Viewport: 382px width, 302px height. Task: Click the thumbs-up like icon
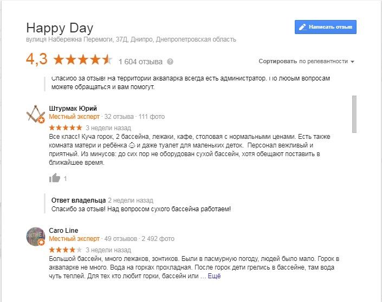point(55,178)
